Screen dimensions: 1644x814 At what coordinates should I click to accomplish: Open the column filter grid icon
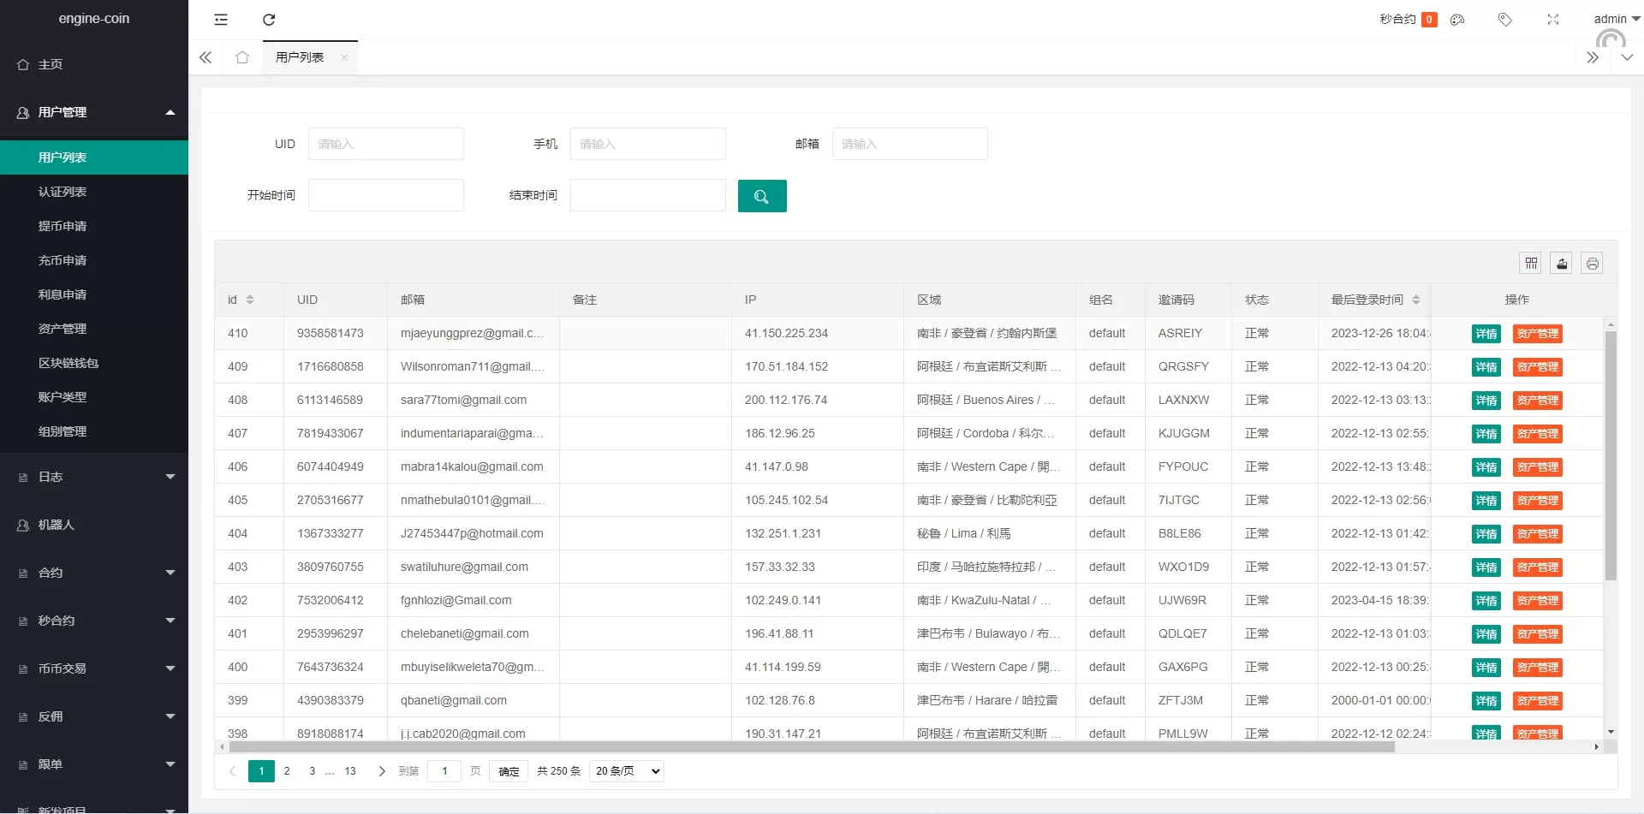pos(1531,264)
